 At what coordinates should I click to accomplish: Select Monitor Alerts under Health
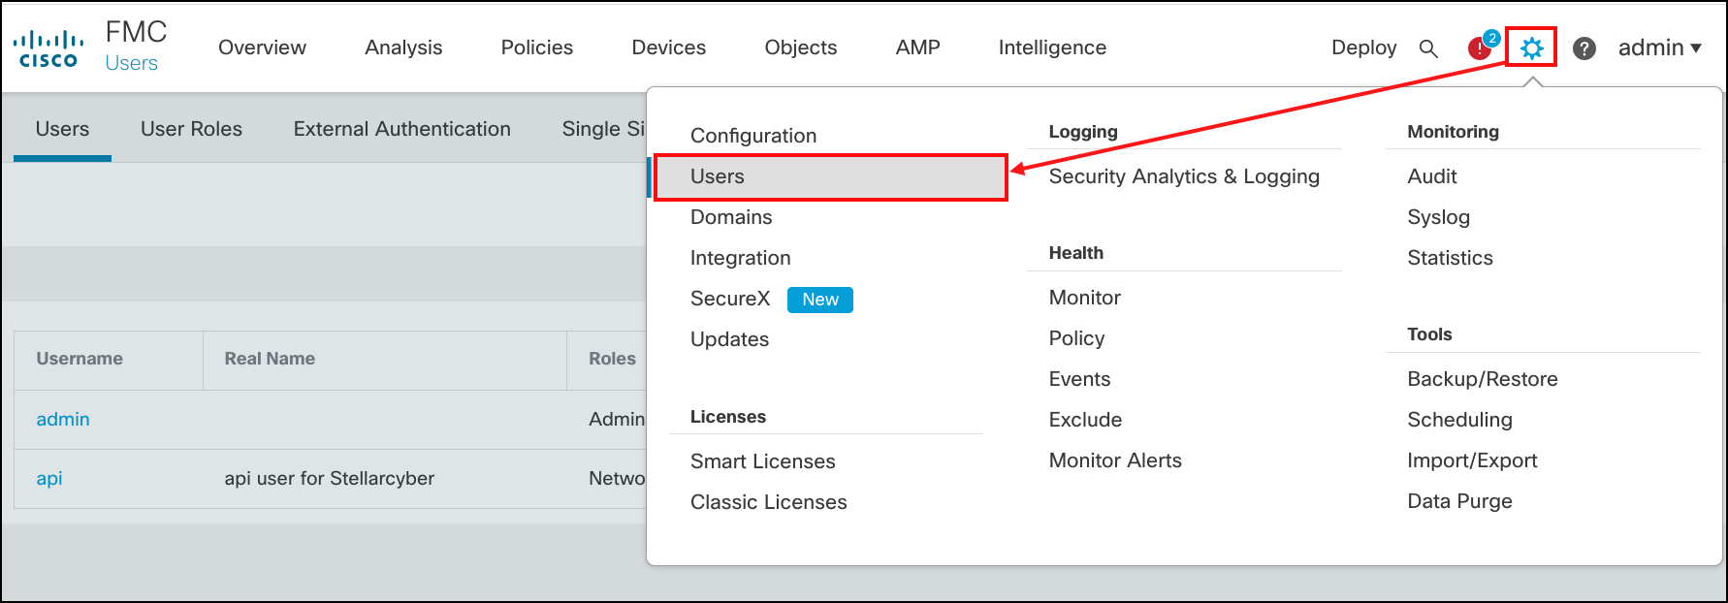[1114, 460]
